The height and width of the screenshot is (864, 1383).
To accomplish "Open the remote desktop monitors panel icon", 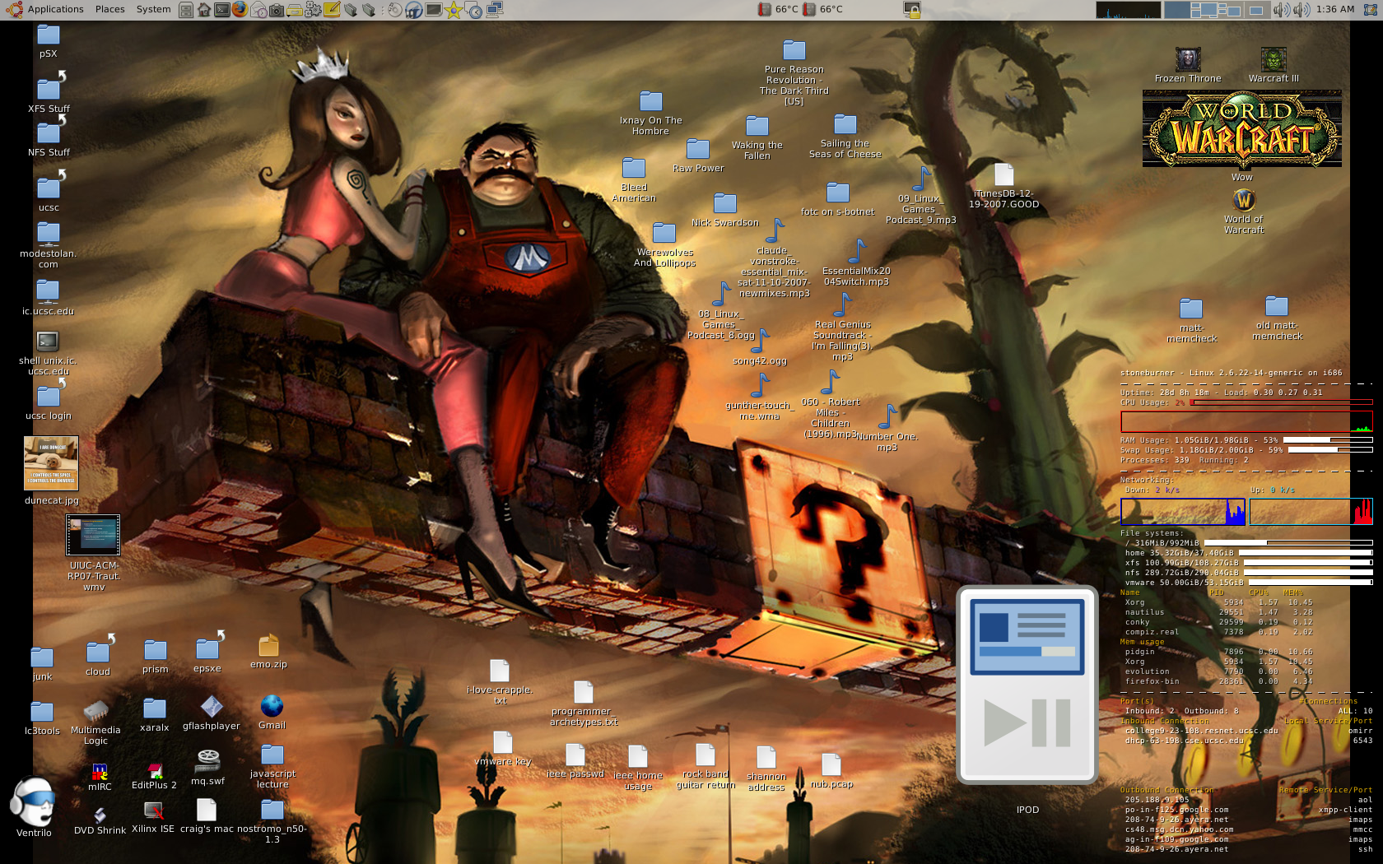I will pyautogui.click(x=495, y=10).
